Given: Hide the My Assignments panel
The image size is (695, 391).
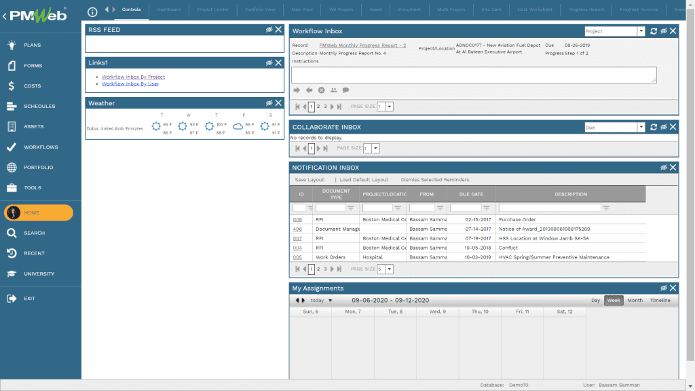Looking at the screenshot, I should 664,288.
